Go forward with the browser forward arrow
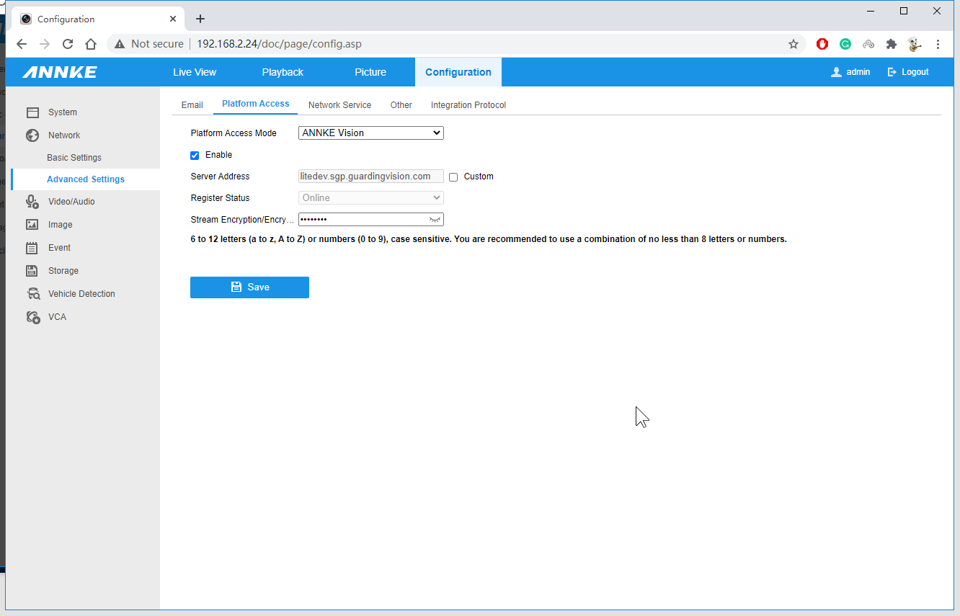This screenshot has height=616, width=960. pos(45,44)
